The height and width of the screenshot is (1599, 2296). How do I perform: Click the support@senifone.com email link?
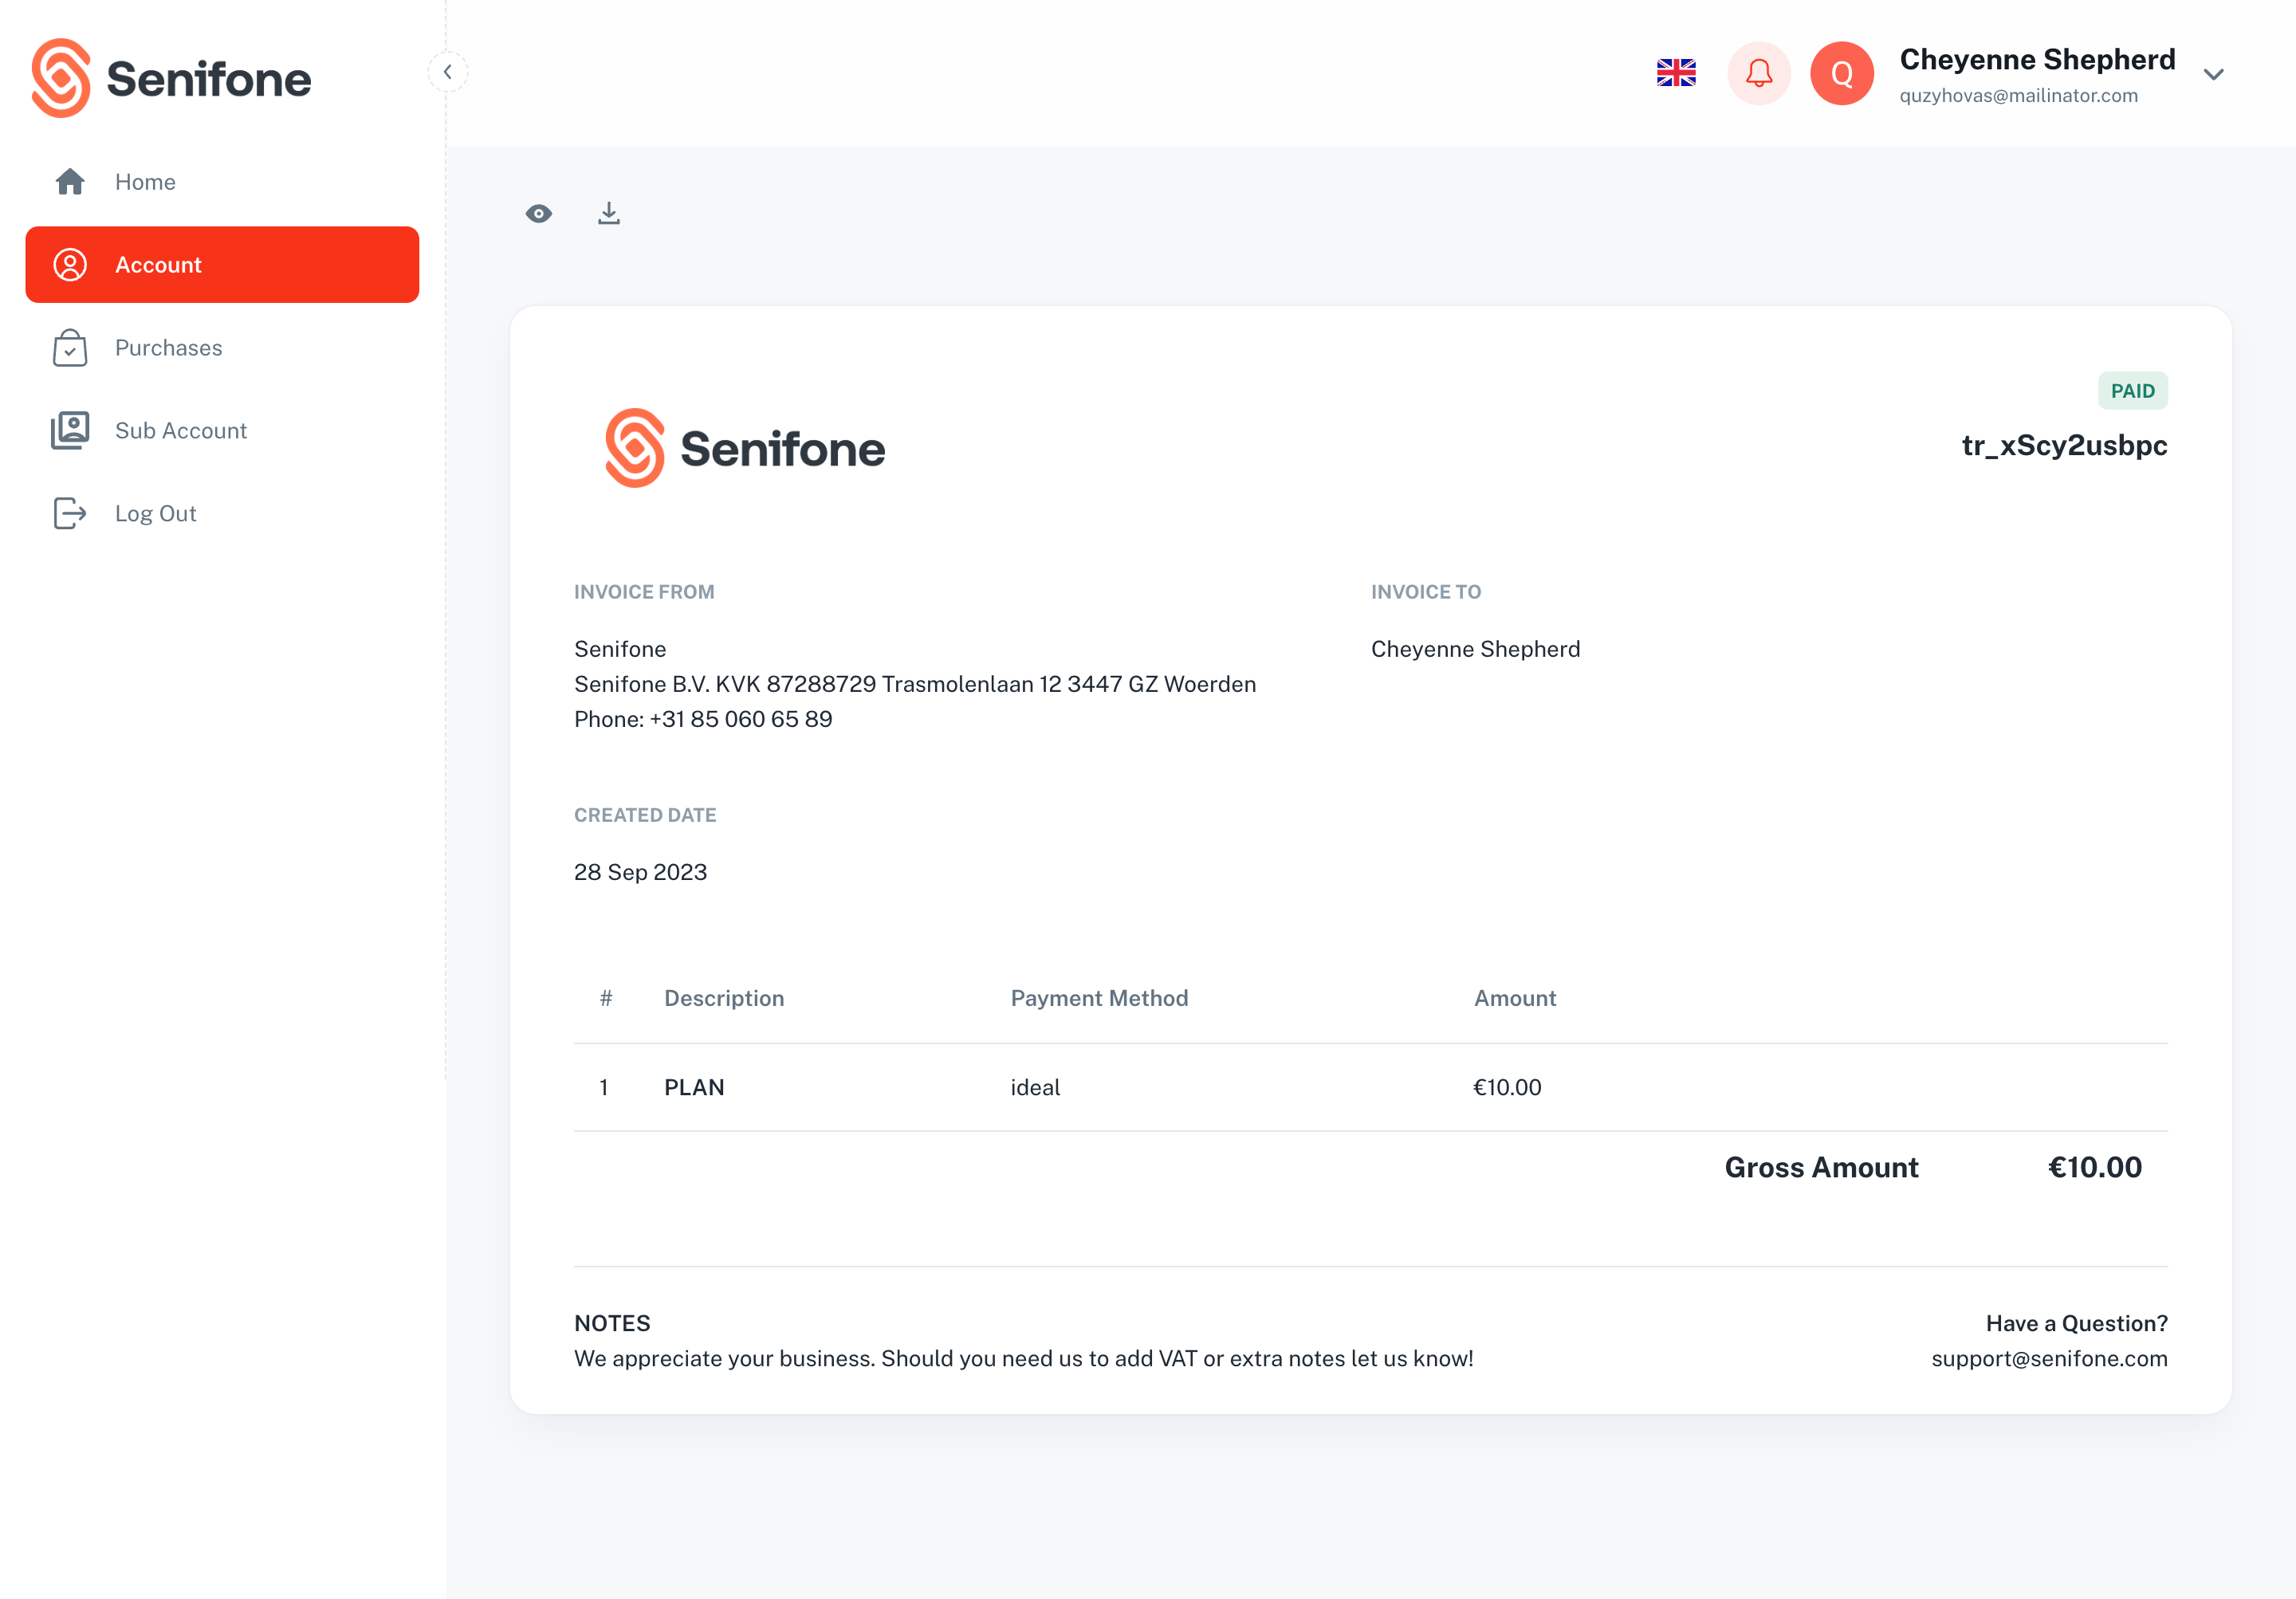point(2049,1358)
